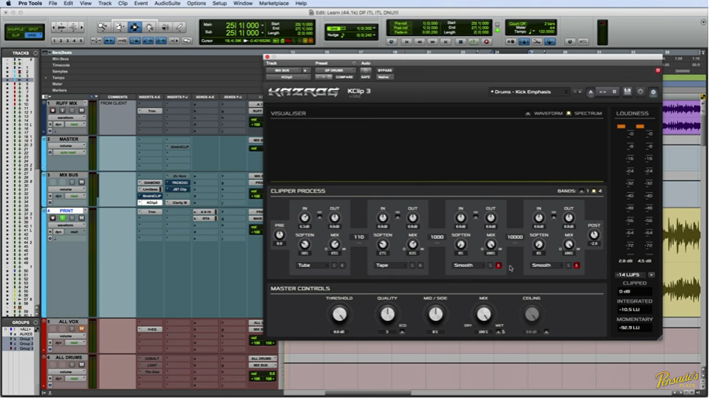Click the A/B compare copy arrow button
709x399 pixels.
(602, 91)
